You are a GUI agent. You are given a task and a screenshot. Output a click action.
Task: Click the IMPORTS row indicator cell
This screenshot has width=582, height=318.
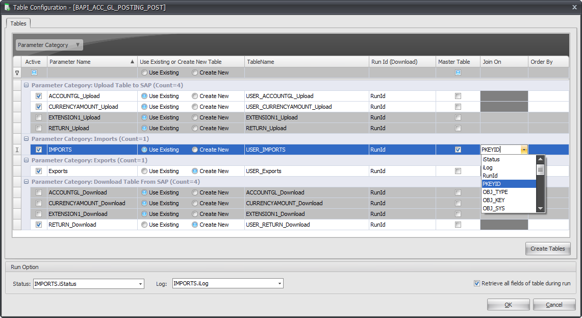[17, 150]
